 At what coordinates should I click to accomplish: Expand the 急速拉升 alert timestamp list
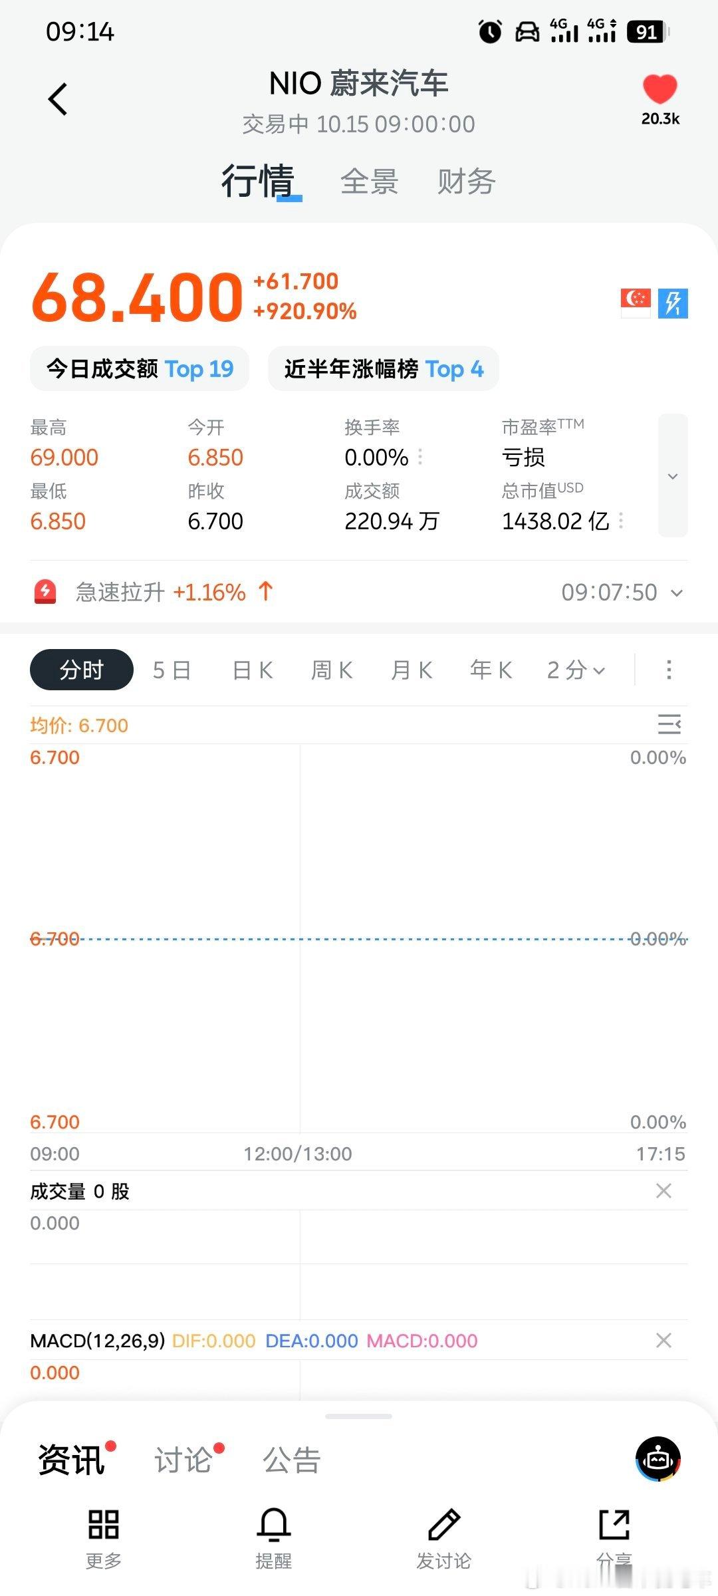point(677,593)
